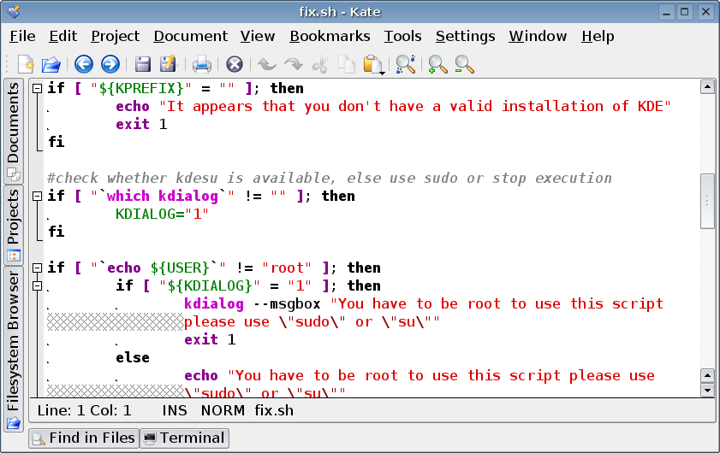Click the Save As floppy-with-pencil icon
720x453 pixels.
pos(168,64)
